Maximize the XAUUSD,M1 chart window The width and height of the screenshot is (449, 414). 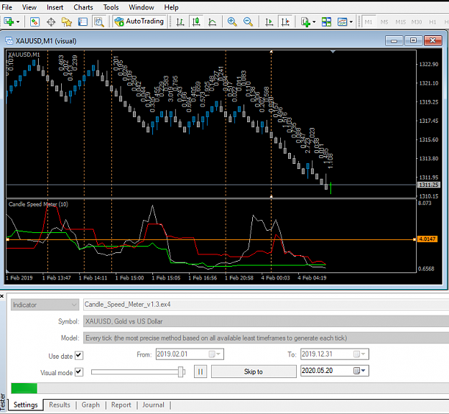(413, 41)
